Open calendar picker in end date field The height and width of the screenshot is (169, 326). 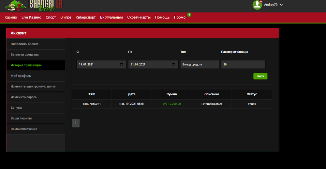173,65
